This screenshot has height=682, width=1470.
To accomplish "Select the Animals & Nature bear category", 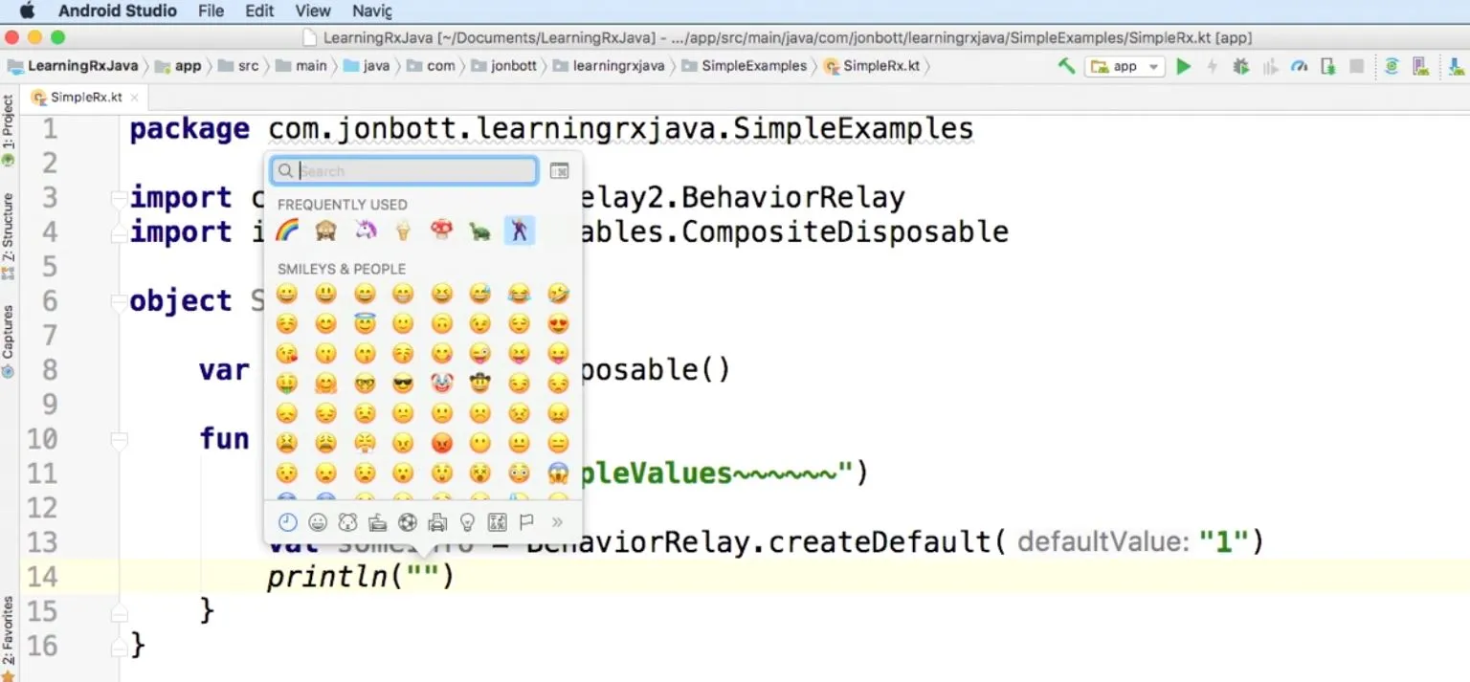I will (x=347, y=522).
